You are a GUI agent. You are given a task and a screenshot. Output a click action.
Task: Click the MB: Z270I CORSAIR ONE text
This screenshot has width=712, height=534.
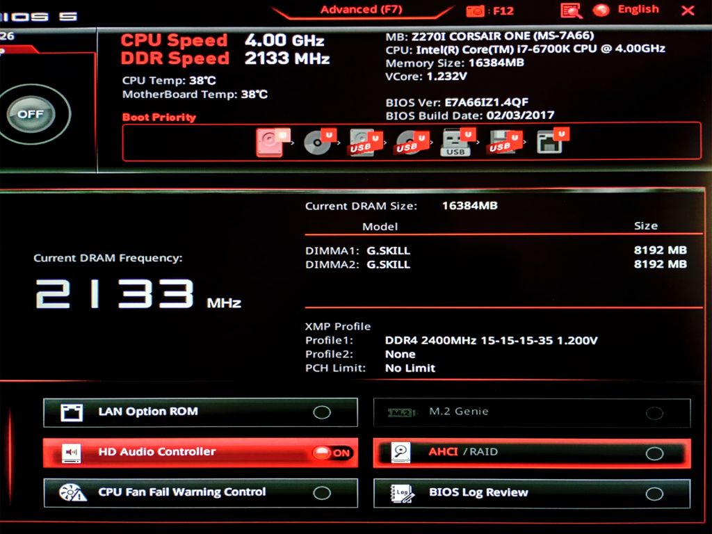(489, 36)
